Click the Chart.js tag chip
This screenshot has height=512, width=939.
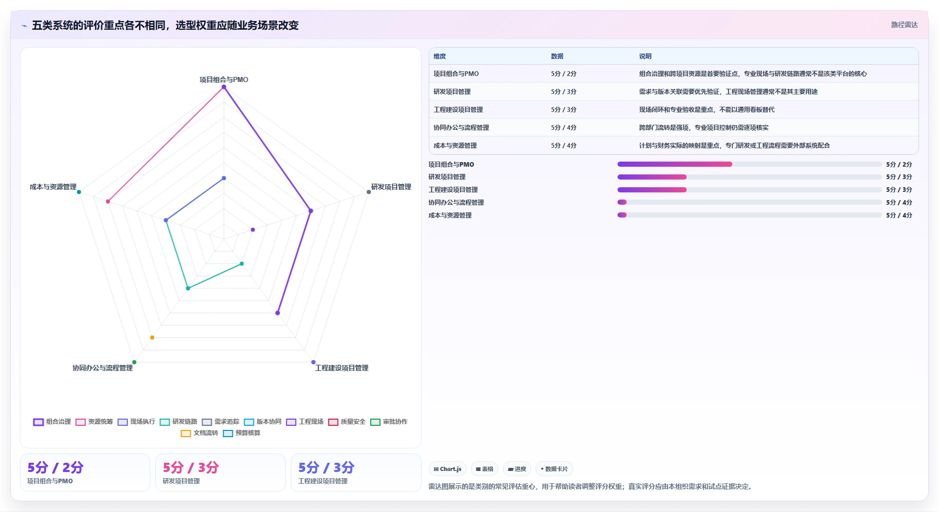(447, 469)
